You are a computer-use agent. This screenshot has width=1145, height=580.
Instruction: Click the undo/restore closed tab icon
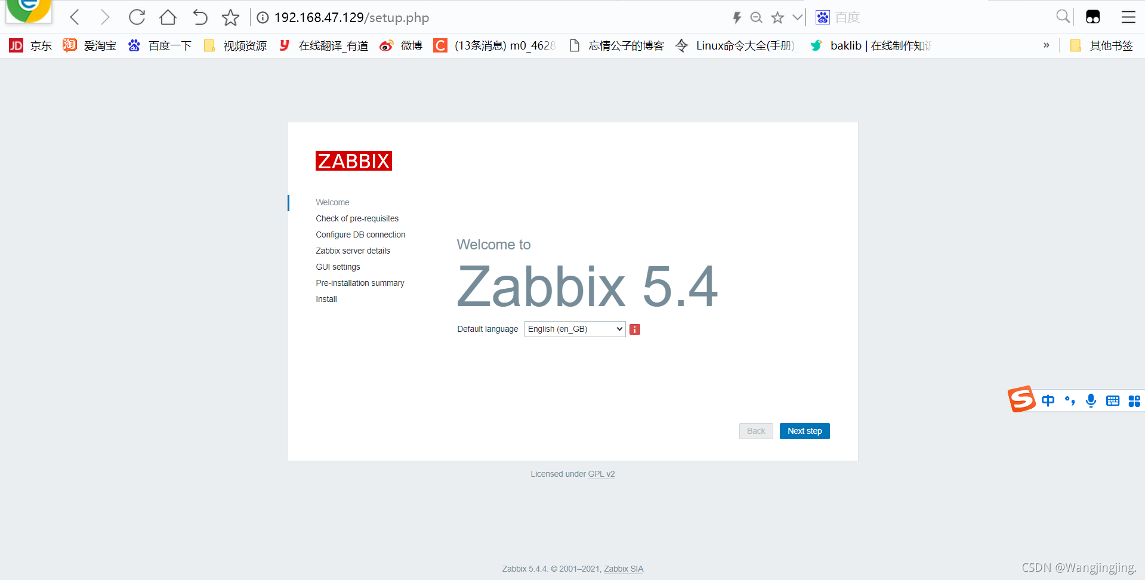coord(200,17)
